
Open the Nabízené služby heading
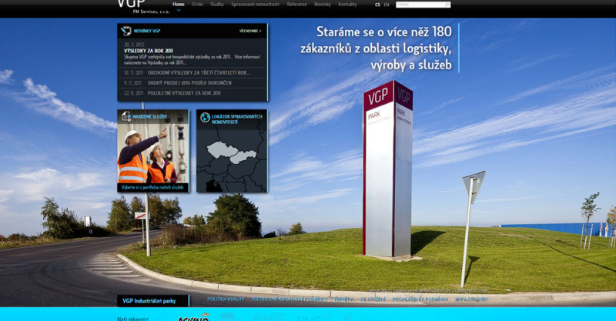(150, 117)
